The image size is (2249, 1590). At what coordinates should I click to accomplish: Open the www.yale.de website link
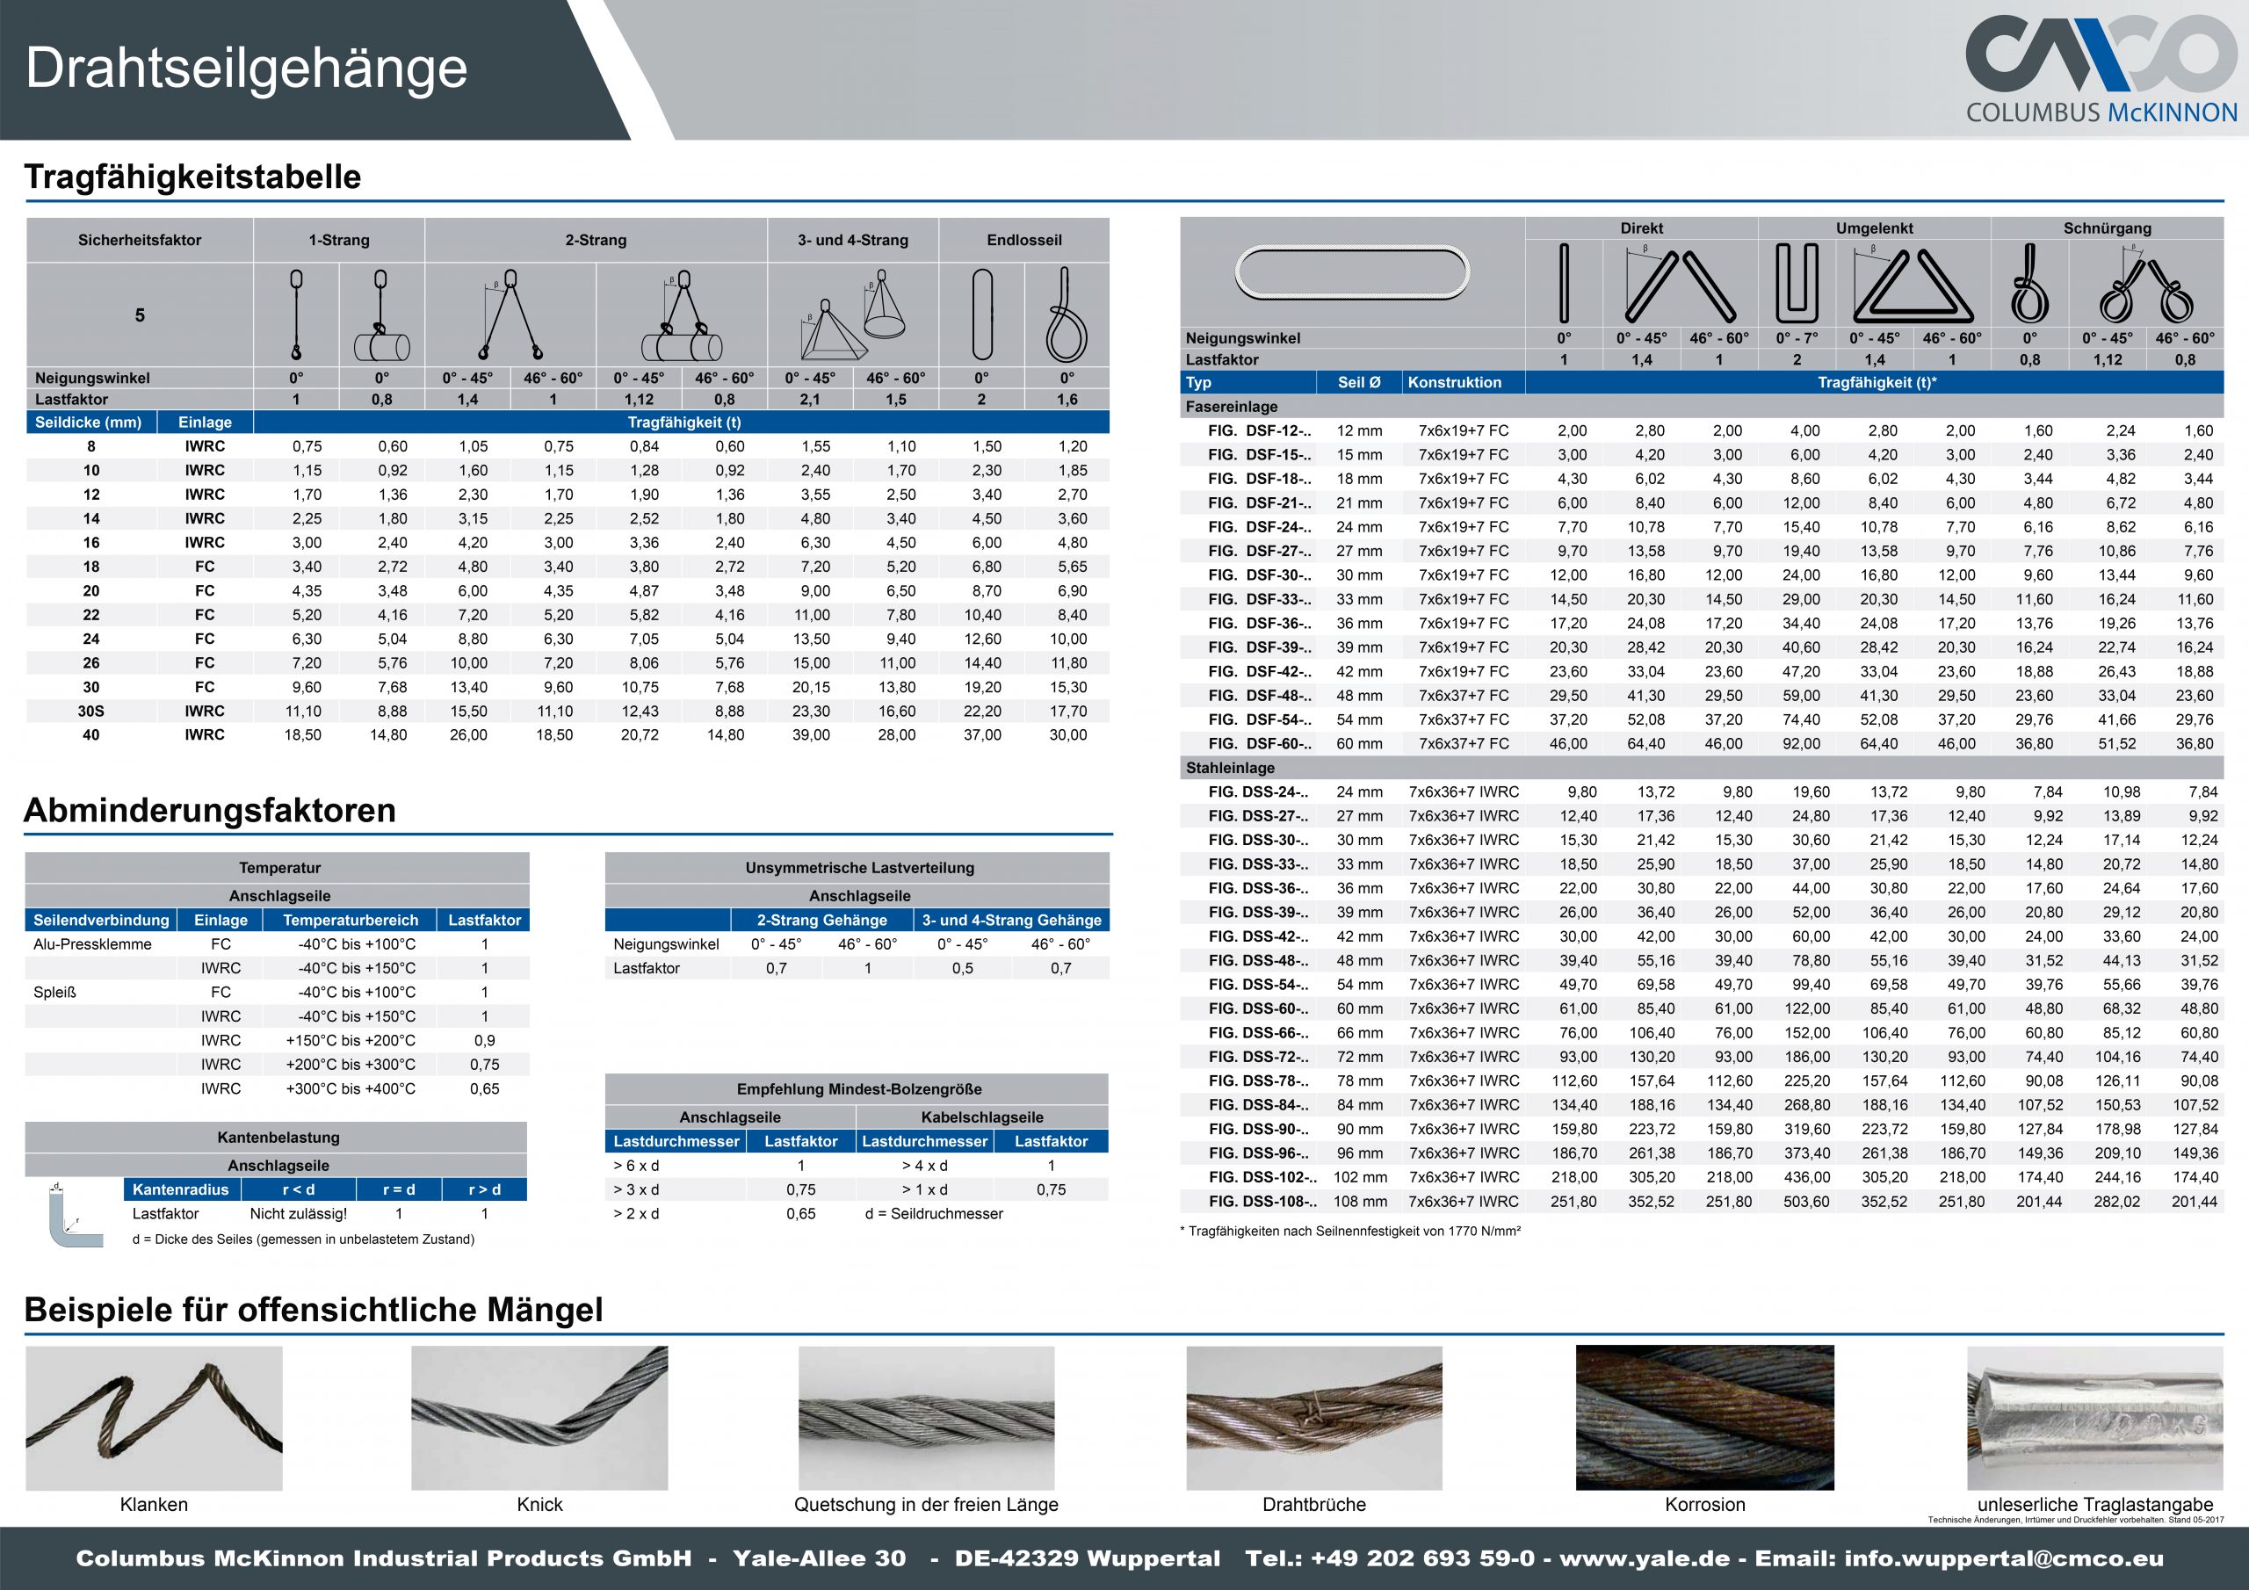coord(1645,1558)
